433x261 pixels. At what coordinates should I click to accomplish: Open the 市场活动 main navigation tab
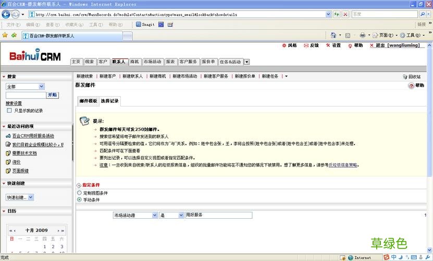click(152, 62)
